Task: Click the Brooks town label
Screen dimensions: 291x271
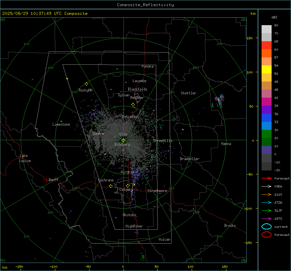Action: click(230, 226)
